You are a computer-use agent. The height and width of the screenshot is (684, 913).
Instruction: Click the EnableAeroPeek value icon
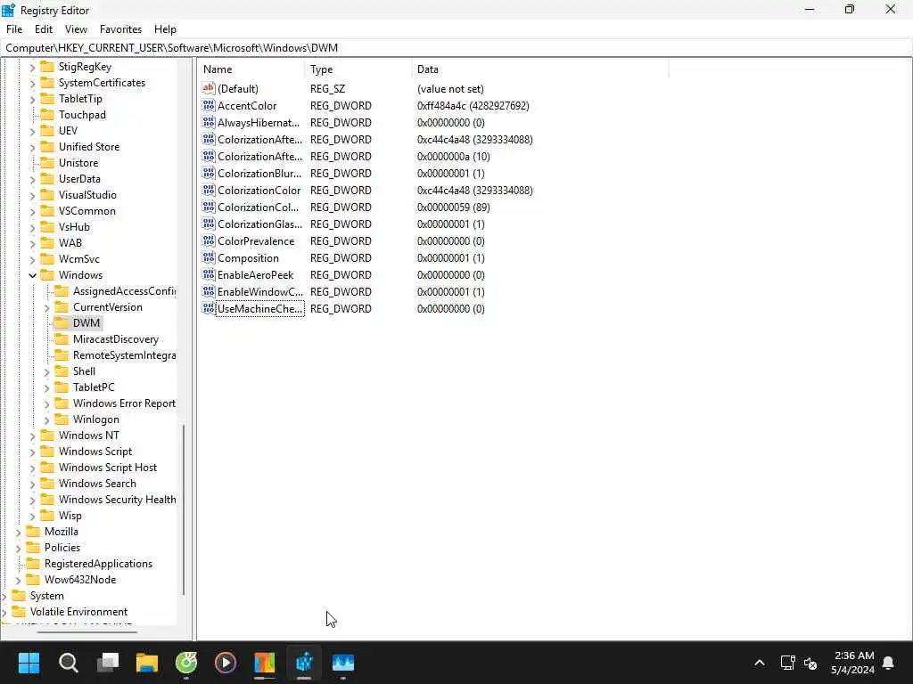209,274
